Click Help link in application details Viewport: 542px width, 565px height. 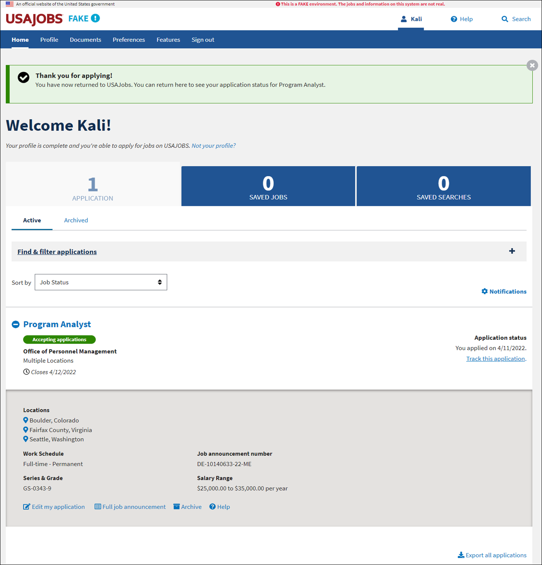point(220,507)
